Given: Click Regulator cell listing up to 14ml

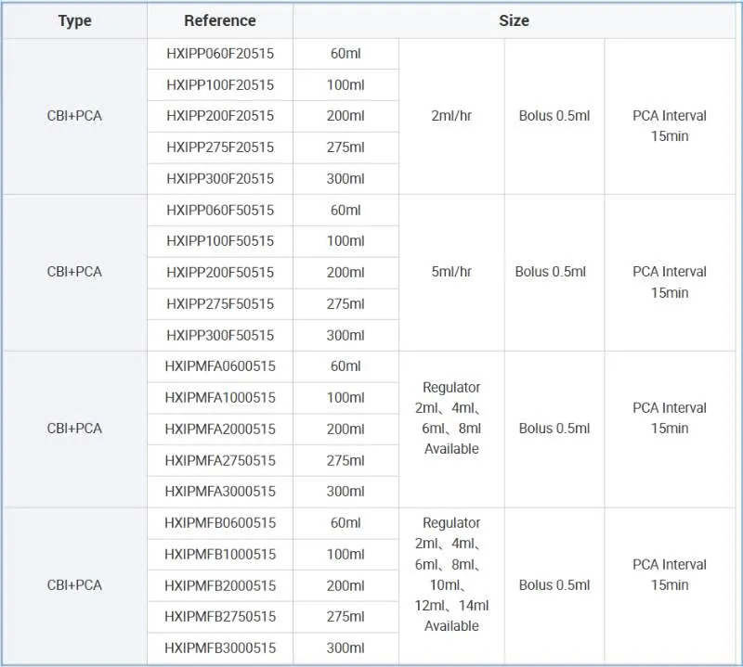Looking at the screenshot, I should [451, 574].
